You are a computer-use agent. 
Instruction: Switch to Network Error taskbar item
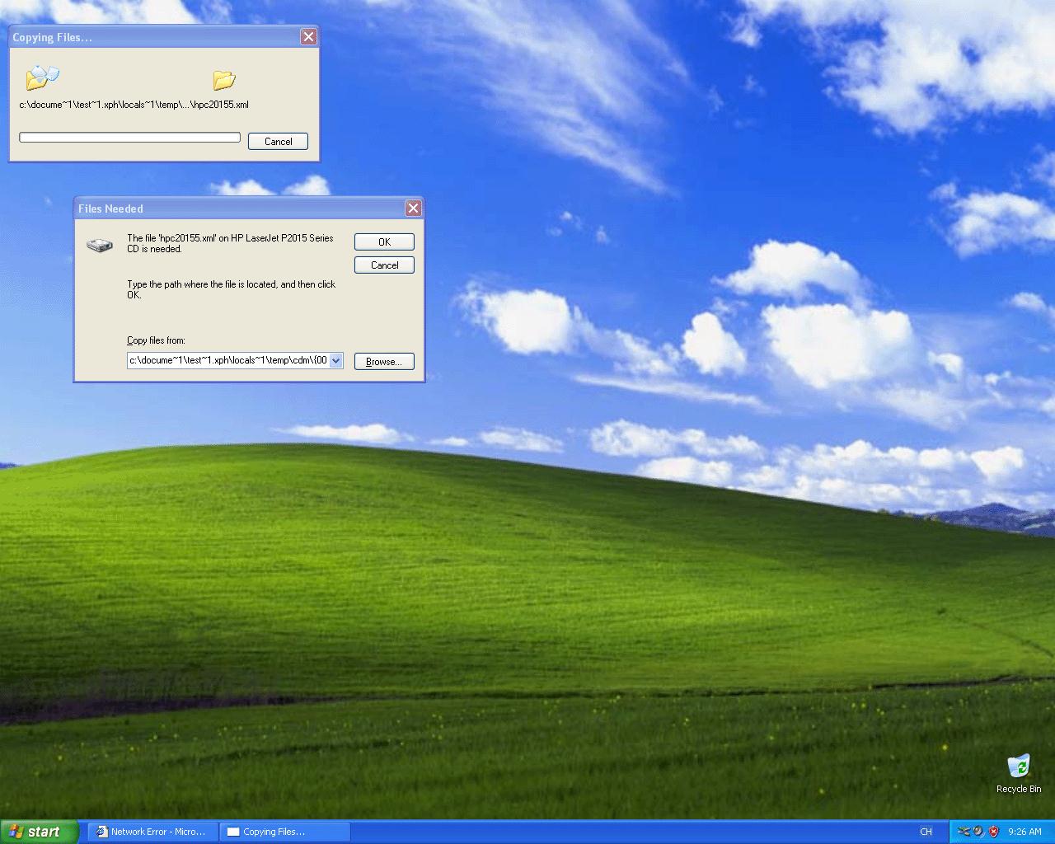point(152,832)
